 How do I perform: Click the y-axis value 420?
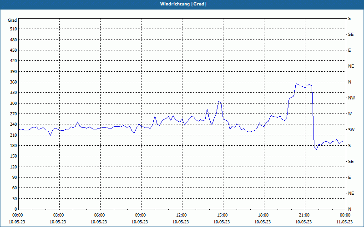14,61
